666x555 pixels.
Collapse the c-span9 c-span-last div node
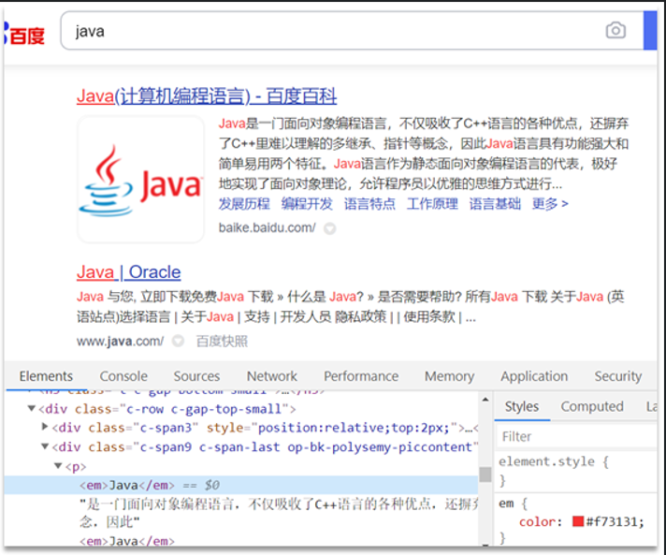click(45, 446)
